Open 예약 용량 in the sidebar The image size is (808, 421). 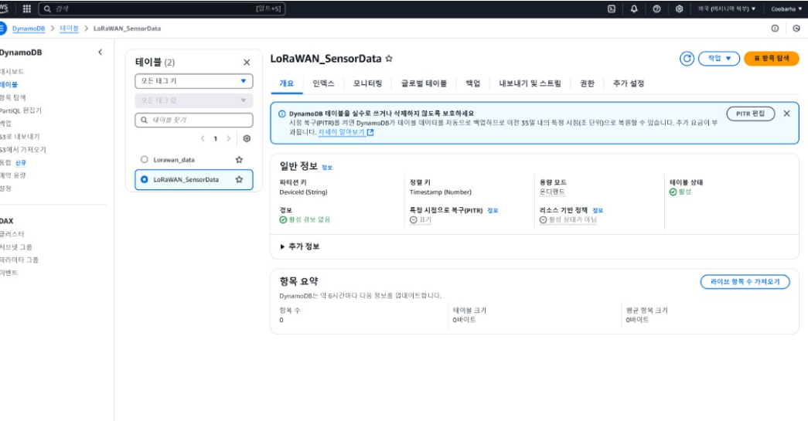click(x=13, y=175)
